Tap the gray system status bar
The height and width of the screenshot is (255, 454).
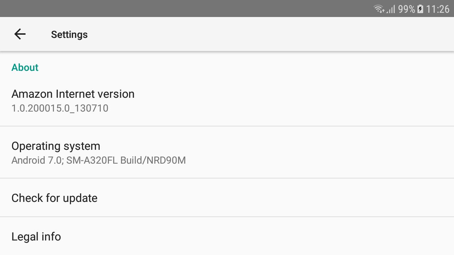(227, 8)
